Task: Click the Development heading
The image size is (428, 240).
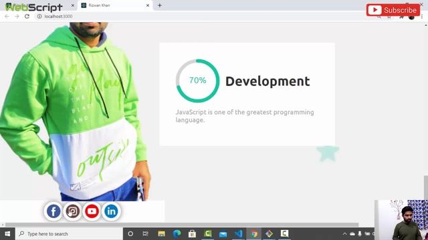Action: tap(267, 81)
